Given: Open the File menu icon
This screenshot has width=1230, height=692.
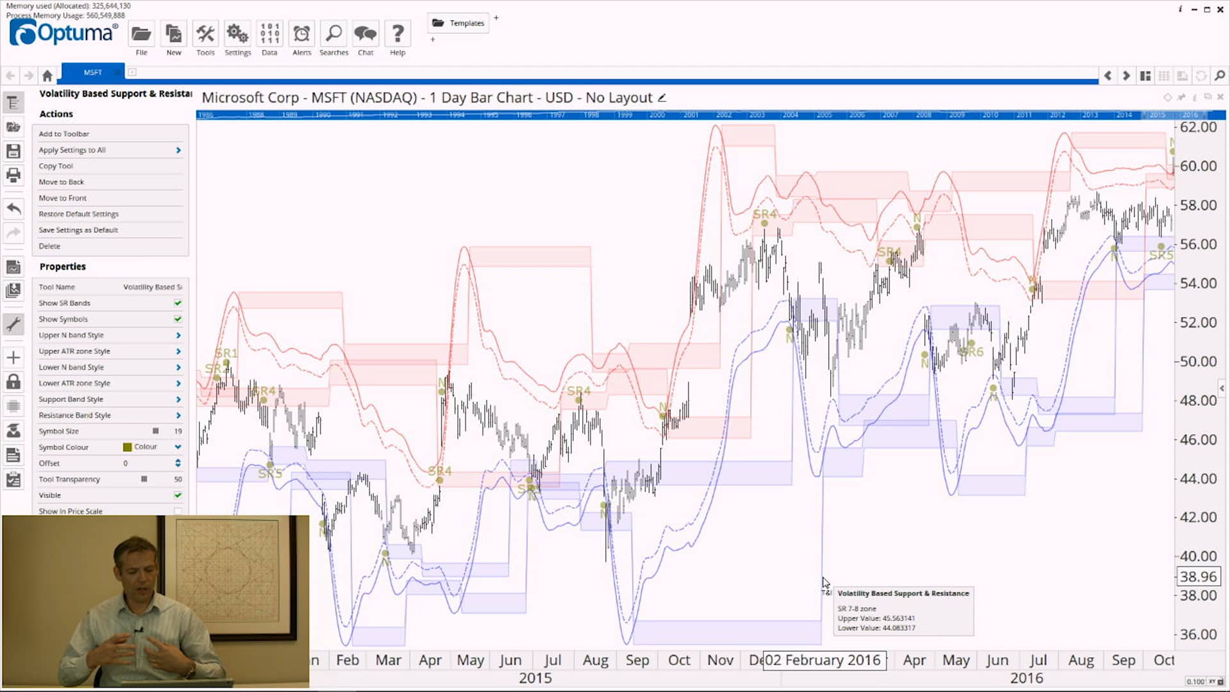Looking at the screenshot, I should click(141, 34).
